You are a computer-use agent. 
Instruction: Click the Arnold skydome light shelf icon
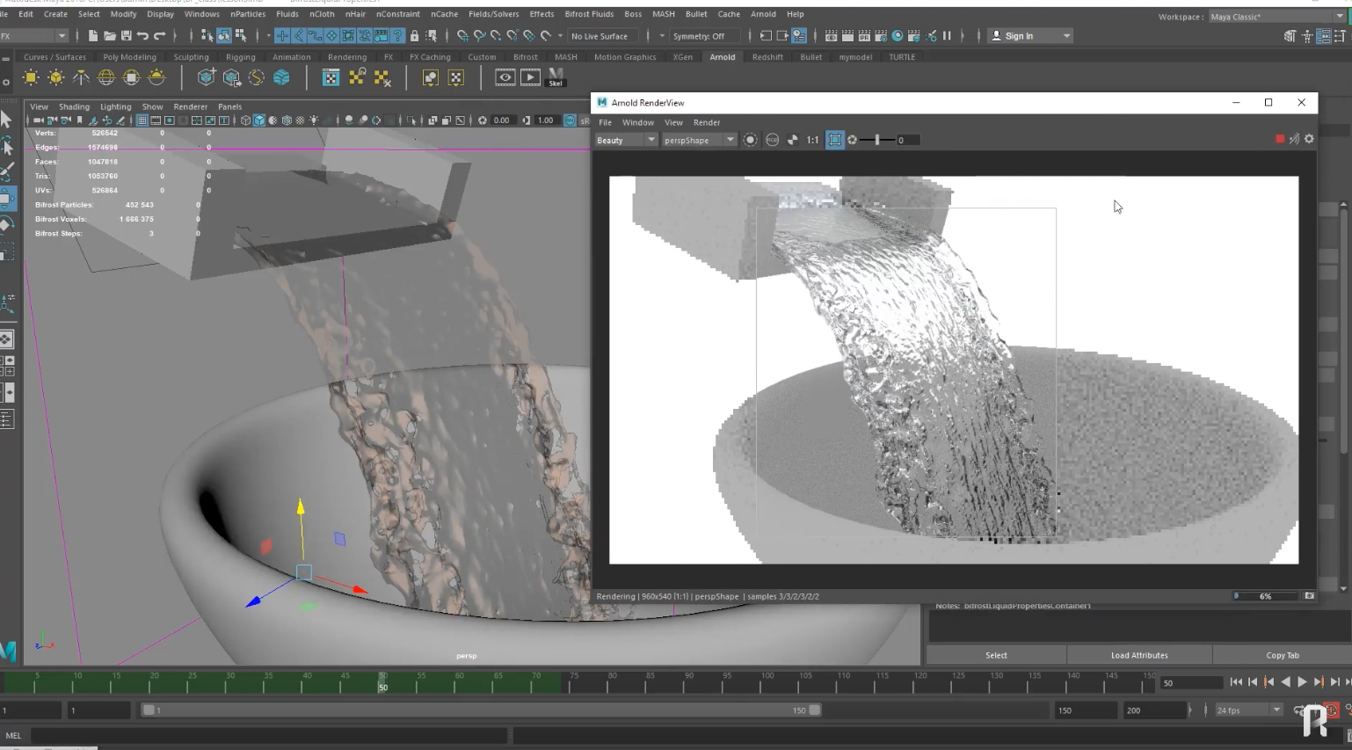click(106, 78)
